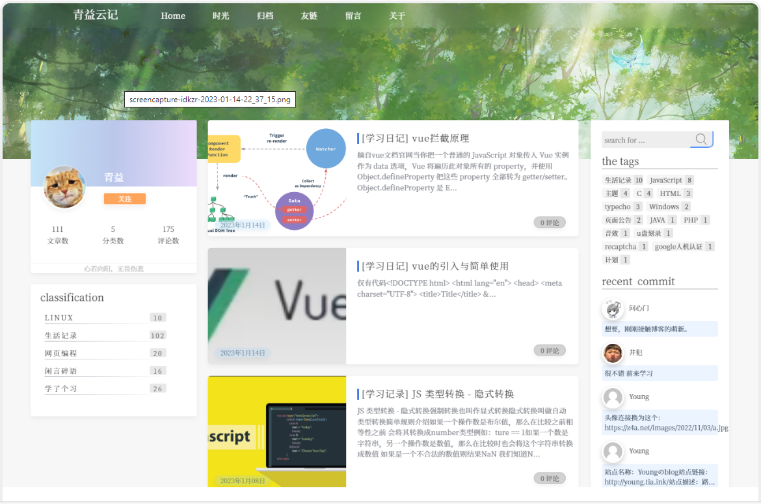Click the vue拦截原理 diagram thumbnail
The width and height of the screenshot is (761, 504).
pos(277,178)
